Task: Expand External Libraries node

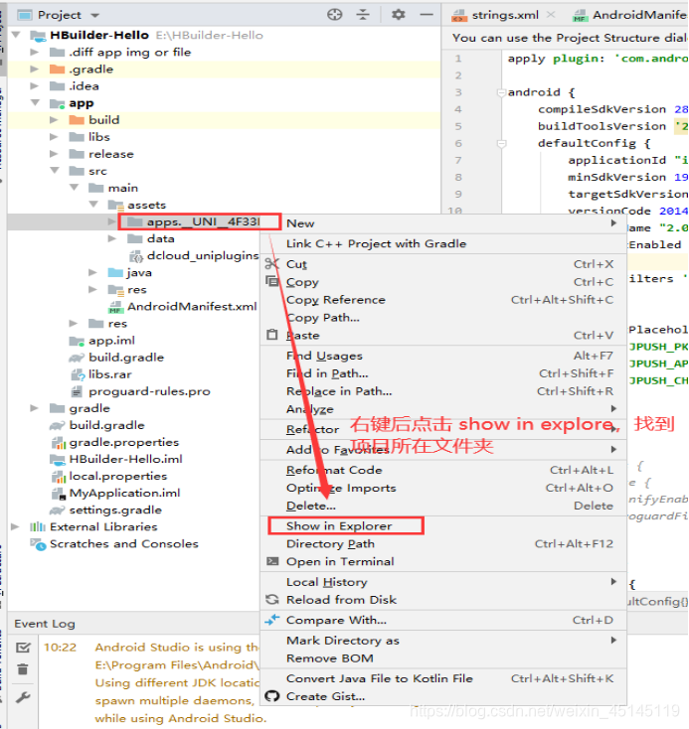Action: pyautogui.click(x=15, y=526)
